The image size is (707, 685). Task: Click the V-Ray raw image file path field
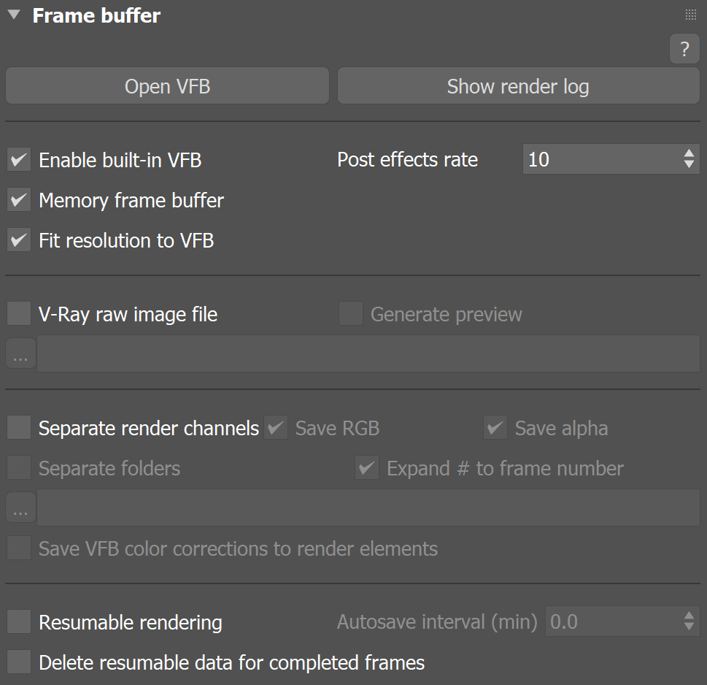pyautogui.click(x=368, y=353)
